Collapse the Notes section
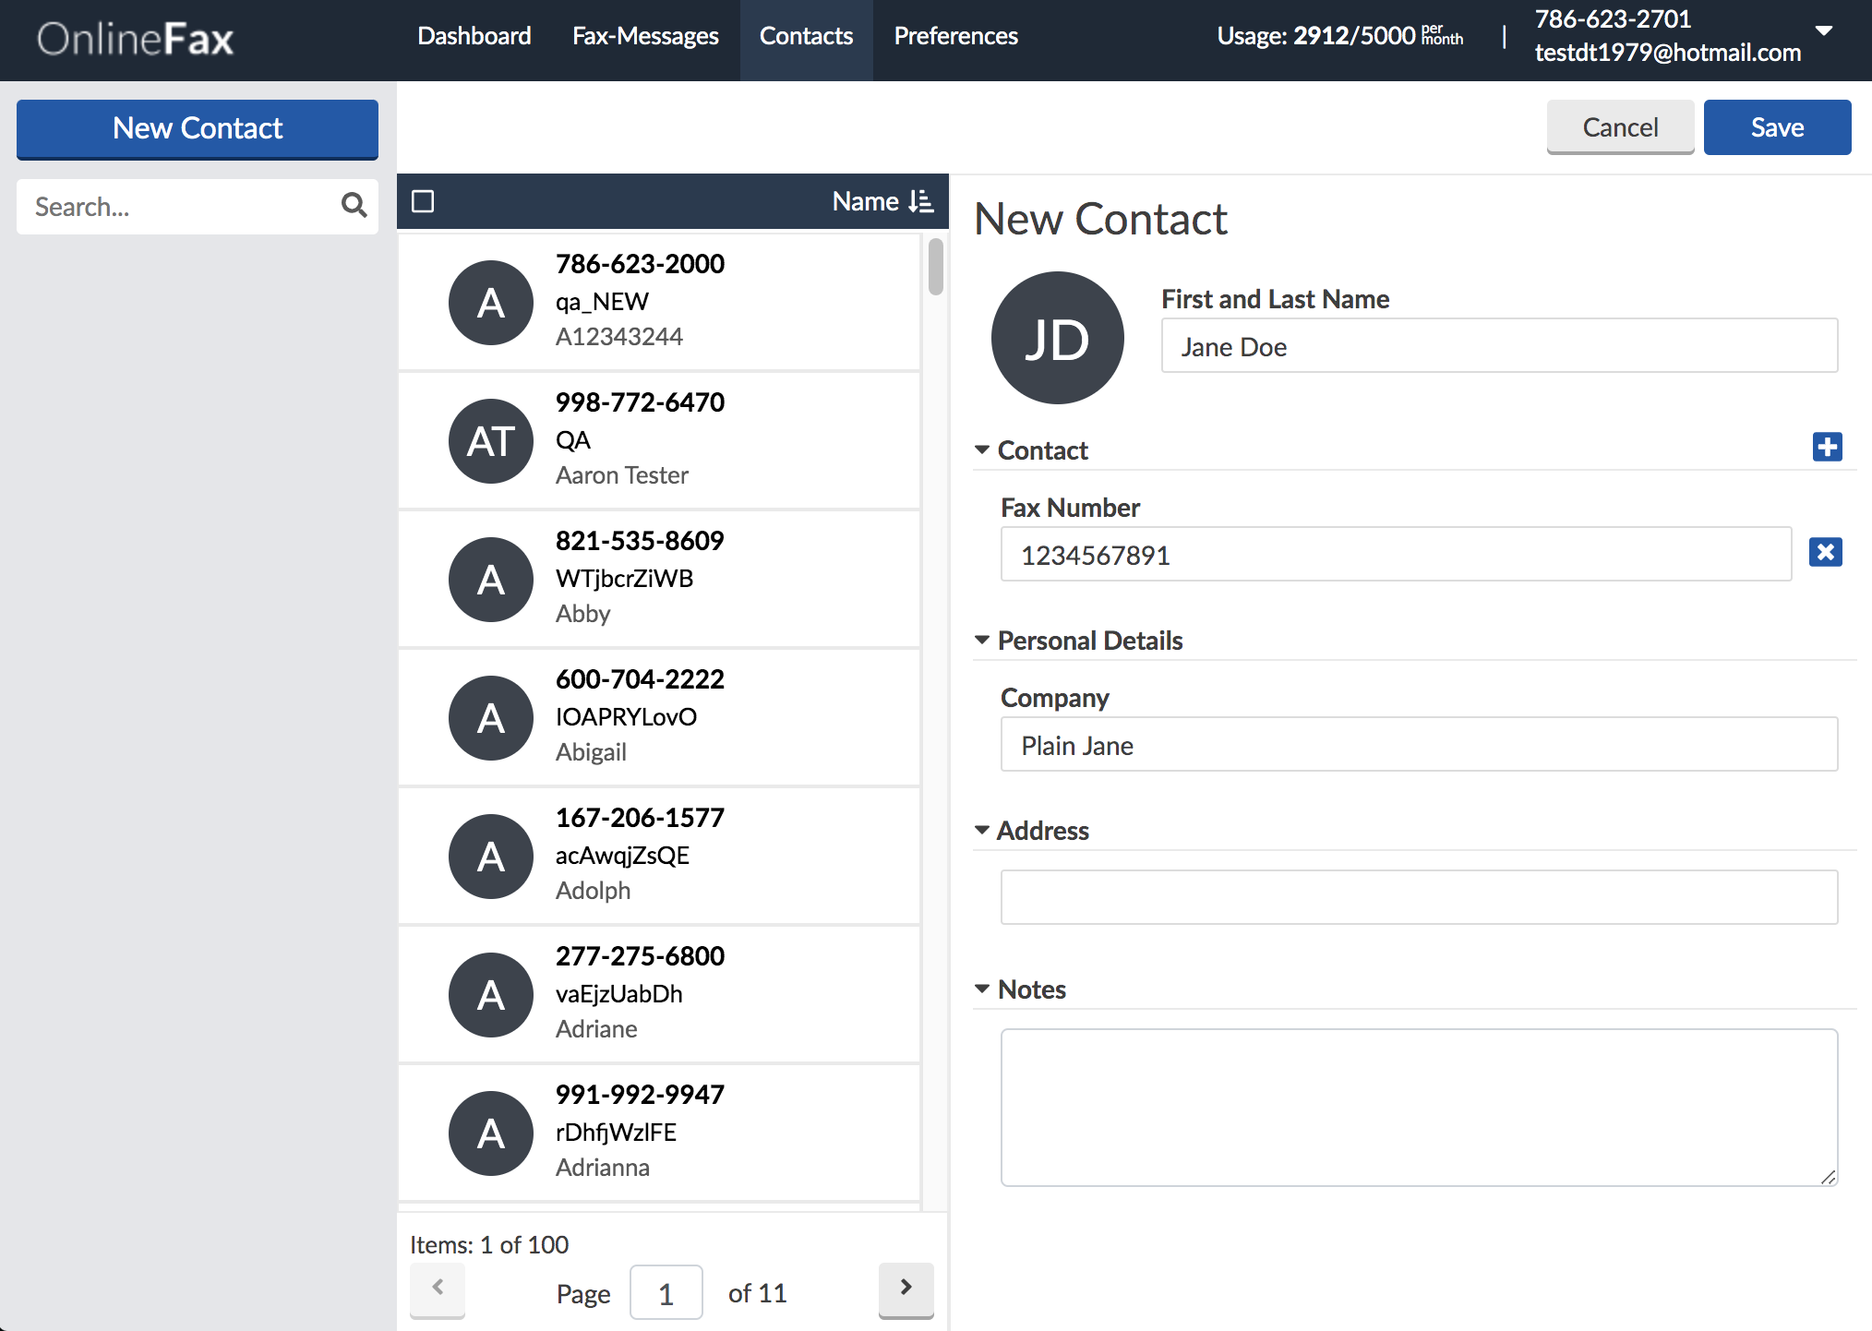 (982, 989)
